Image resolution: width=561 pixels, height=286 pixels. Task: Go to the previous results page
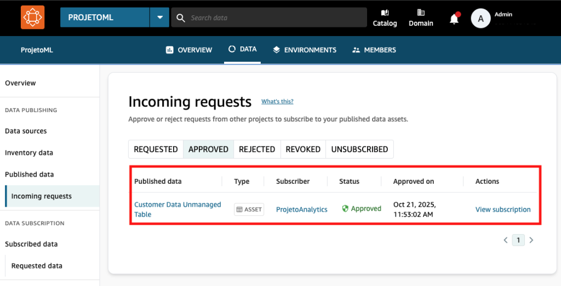coord(505,240)
